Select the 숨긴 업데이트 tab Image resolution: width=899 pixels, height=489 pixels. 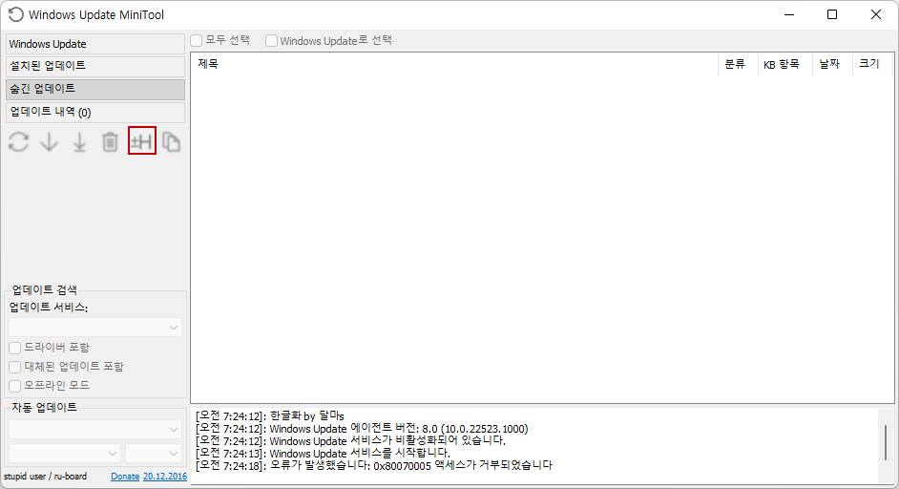(x=95, y=89)
